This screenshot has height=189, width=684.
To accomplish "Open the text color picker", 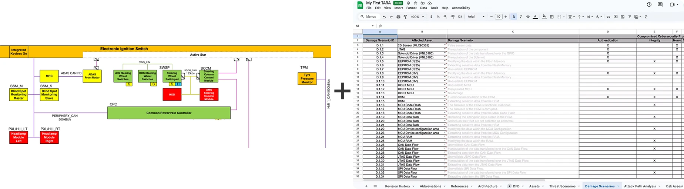I will [535, 17].
